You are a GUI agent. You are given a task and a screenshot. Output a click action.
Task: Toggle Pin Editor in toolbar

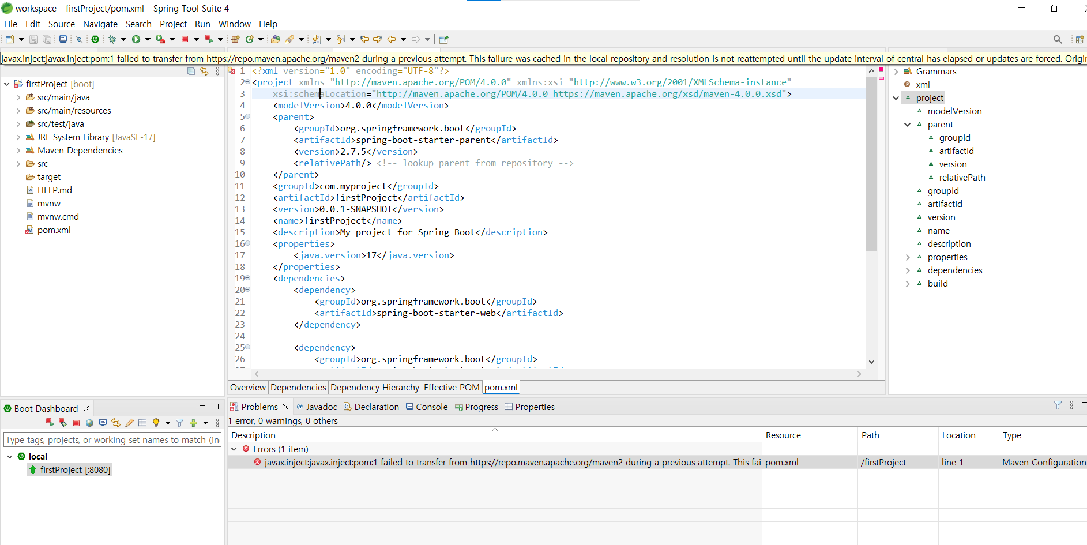point(443,39)
